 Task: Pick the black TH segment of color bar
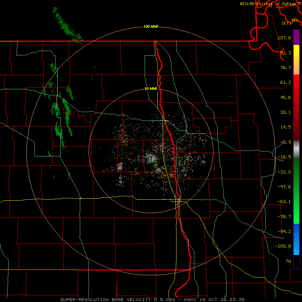[296, 261]
